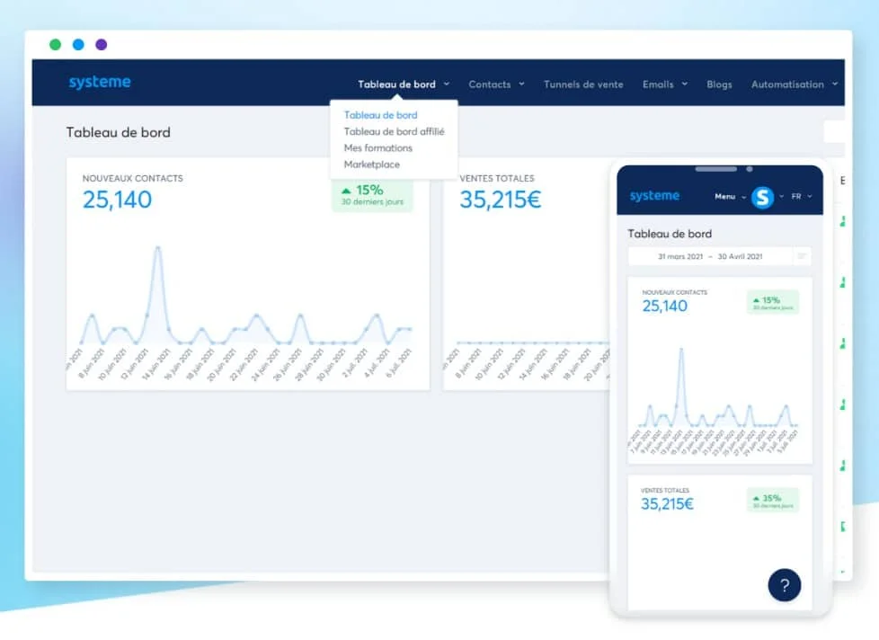This screenshot has width=879, height=640.
Task: Click the systeme logo in mobile header
Action: 654,196
